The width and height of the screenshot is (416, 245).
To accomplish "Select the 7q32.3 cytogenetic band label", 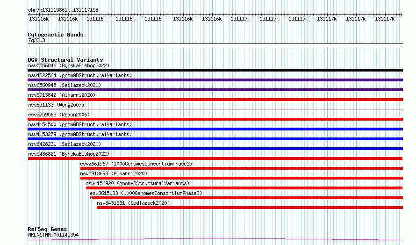I will tap(36, 40).
